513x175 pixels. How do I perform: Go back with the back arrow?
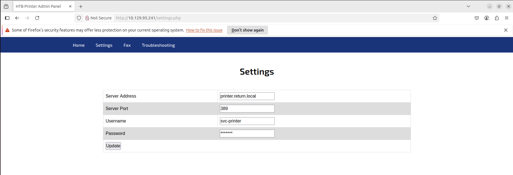pos(17,18)
